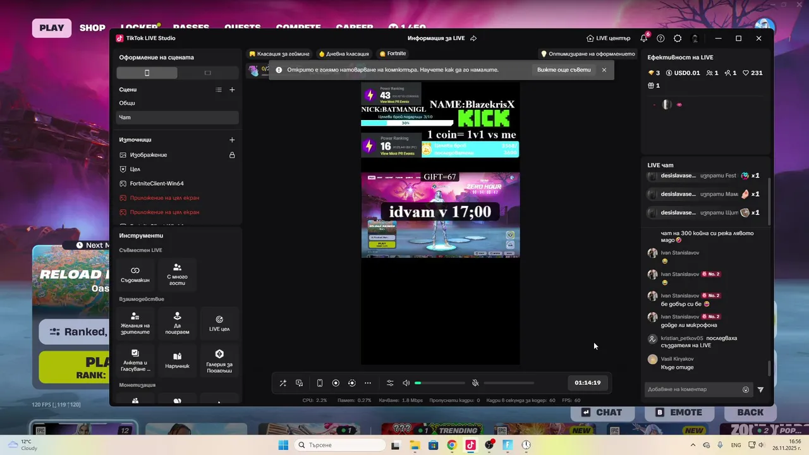This screenshot has height=455, width=809.
Task: Open the Windows Start menu
Action: [283, 445]
